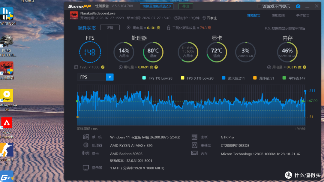This screenshot has width=324, height=182.
Task: Click the 导出 export button
Action: click(186, 6)
